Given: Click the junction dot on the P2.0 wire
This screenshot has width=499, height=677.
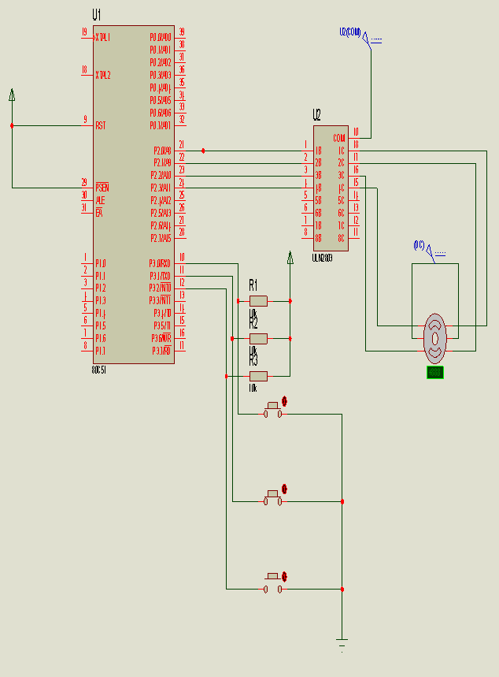Looking at the screenshot, I should click(203, 151).
